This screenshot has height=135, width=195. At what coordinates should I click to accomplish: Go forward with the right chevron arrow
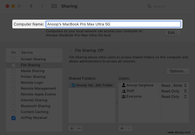click(42, 6)
